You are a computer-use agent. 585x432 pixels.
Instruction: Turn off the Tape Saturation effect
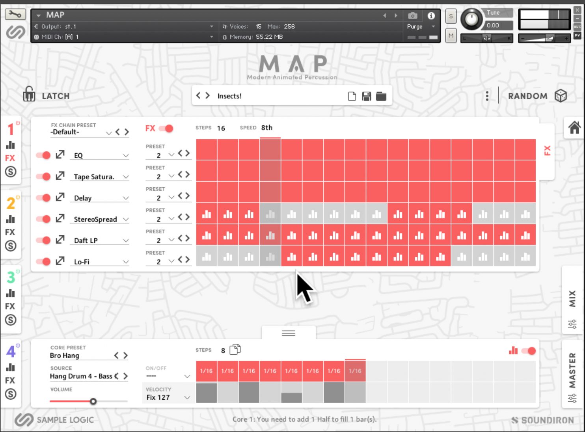43,176
